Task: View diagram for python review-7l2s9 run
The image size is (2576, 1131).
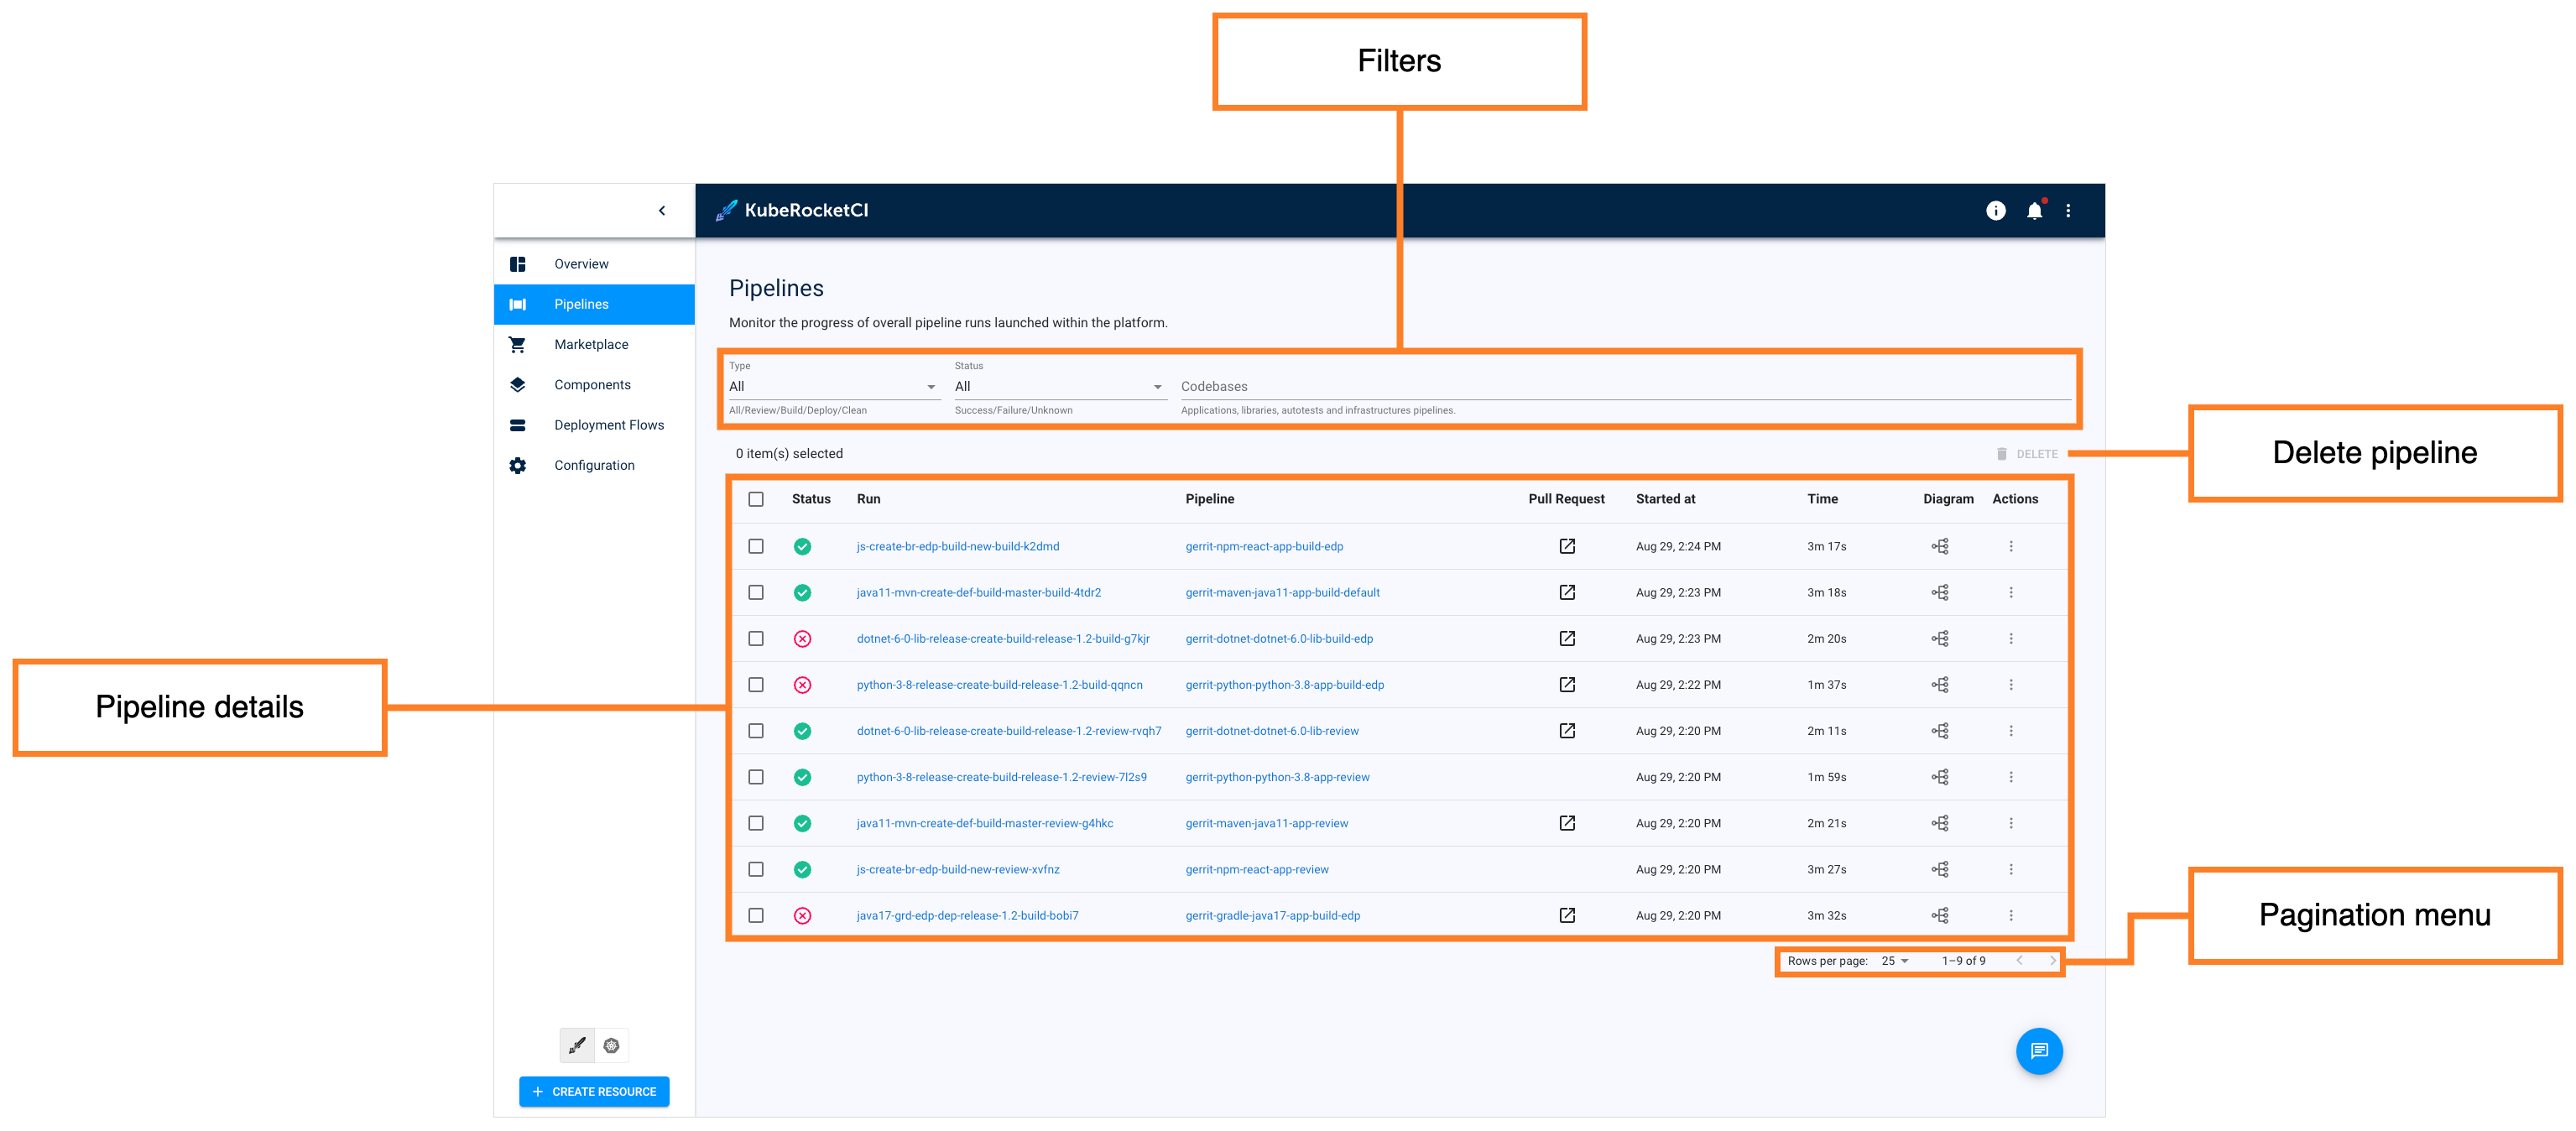Action: pyautogui.click(x=1940, y=777)
